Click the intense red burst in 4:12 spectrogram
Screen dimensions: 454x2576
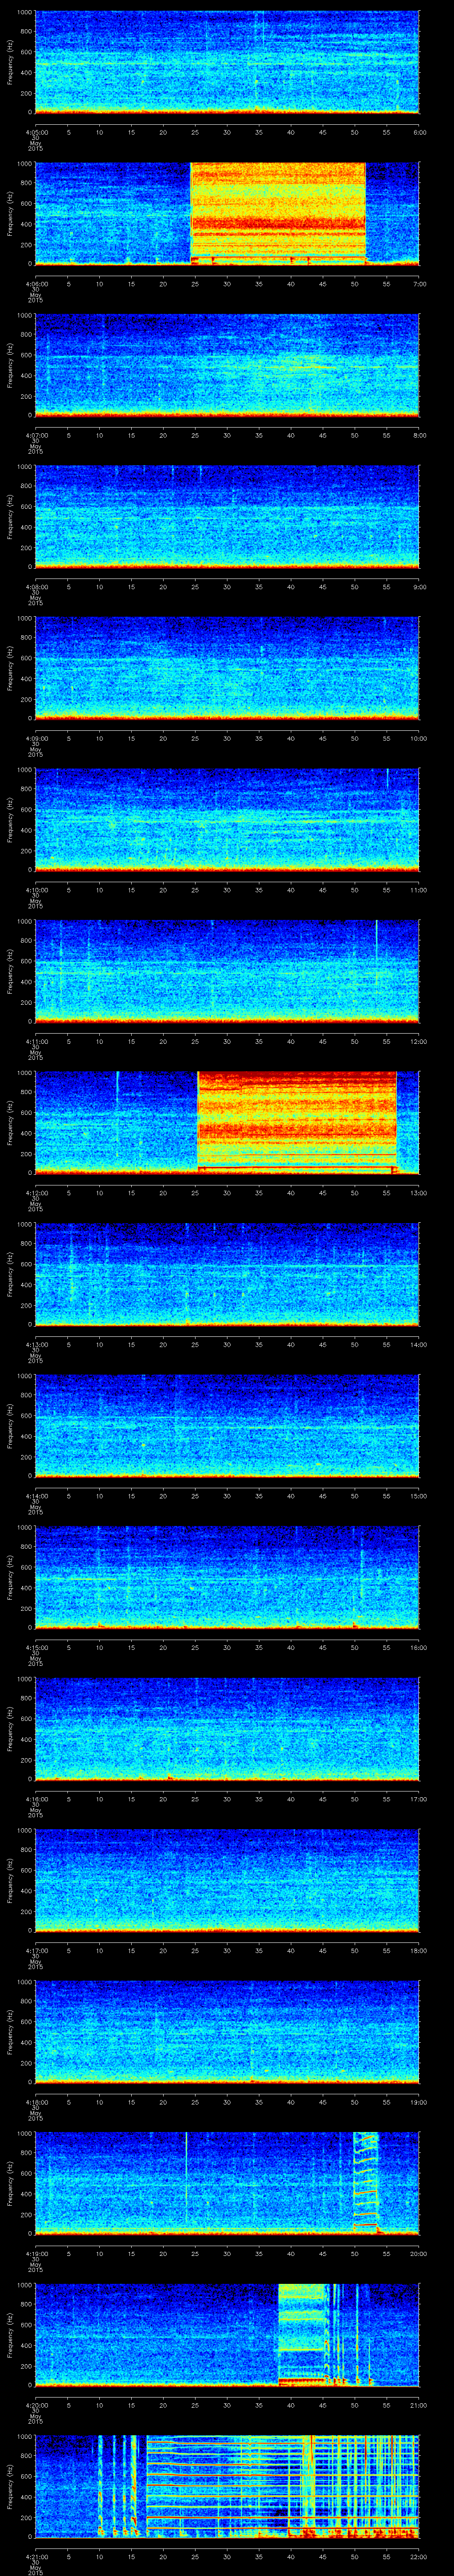pos(296,1121)
